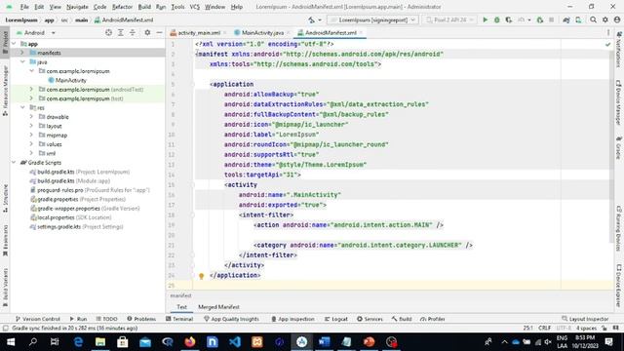Open Build Variants side panel

click(x=5, y=289)
